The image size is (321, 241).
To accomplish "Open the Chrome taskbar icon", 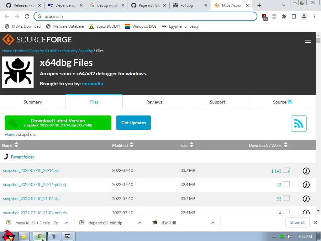I will coord(40,237).
